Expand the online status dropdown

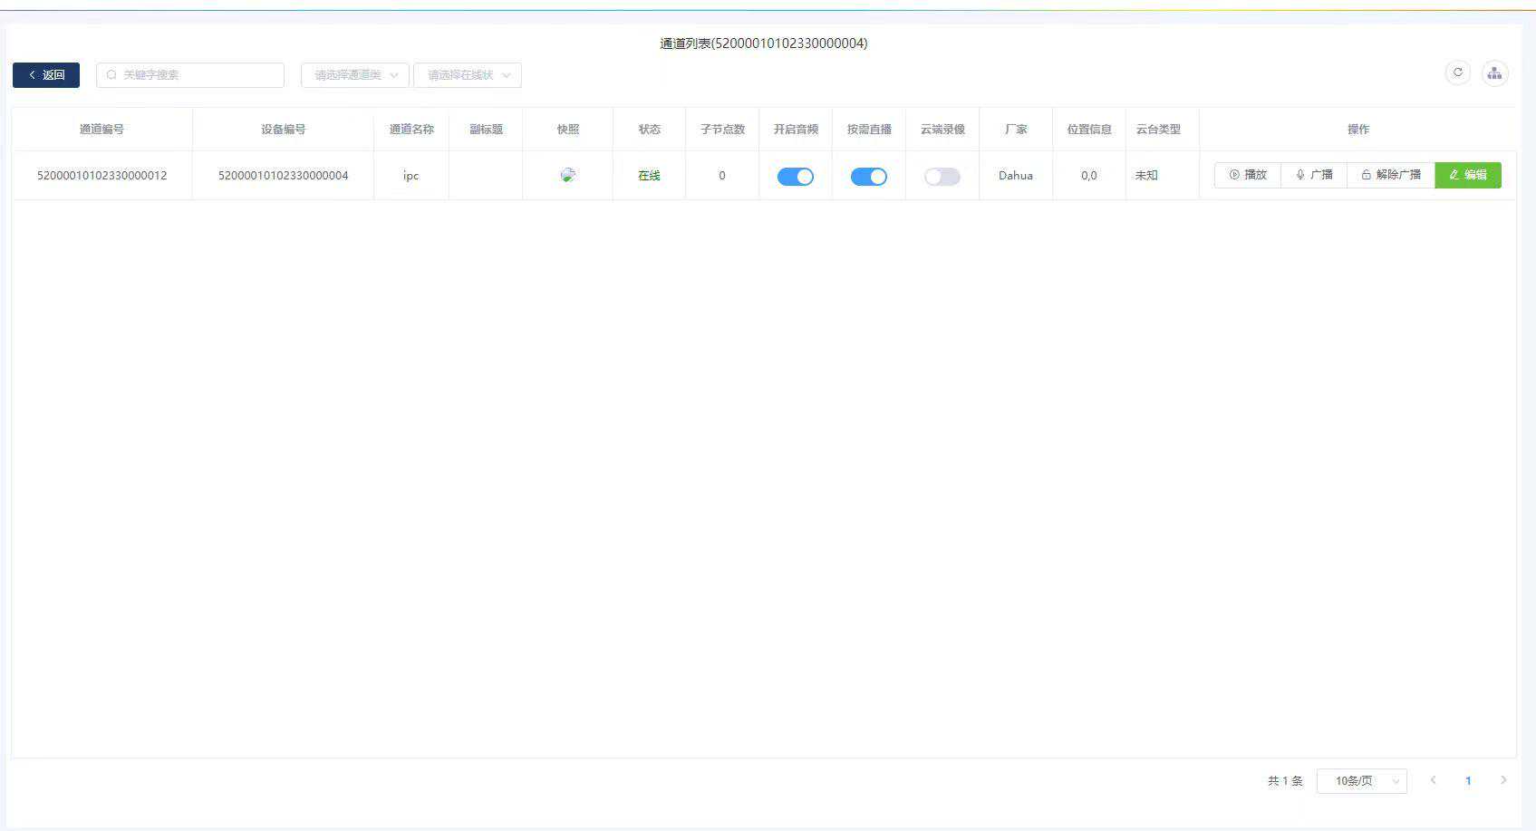(x=468, y=75)
